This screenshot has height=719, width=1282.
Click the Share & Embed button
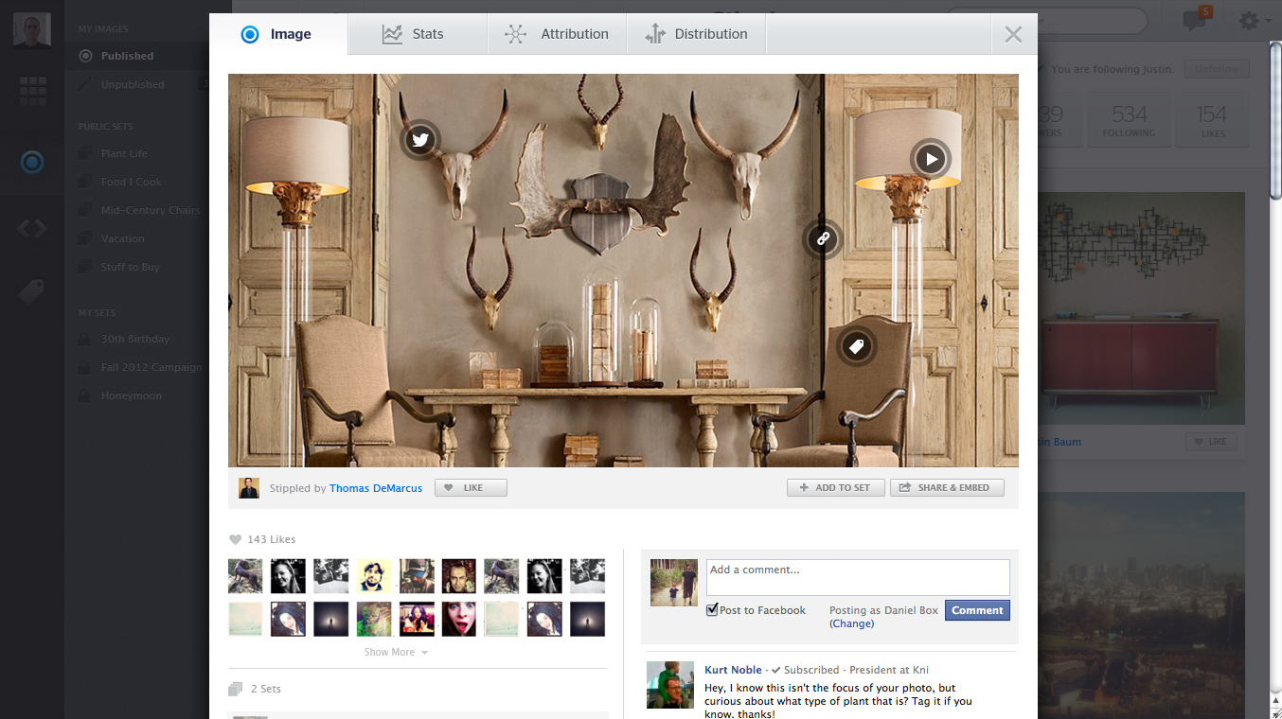(946, 488)
